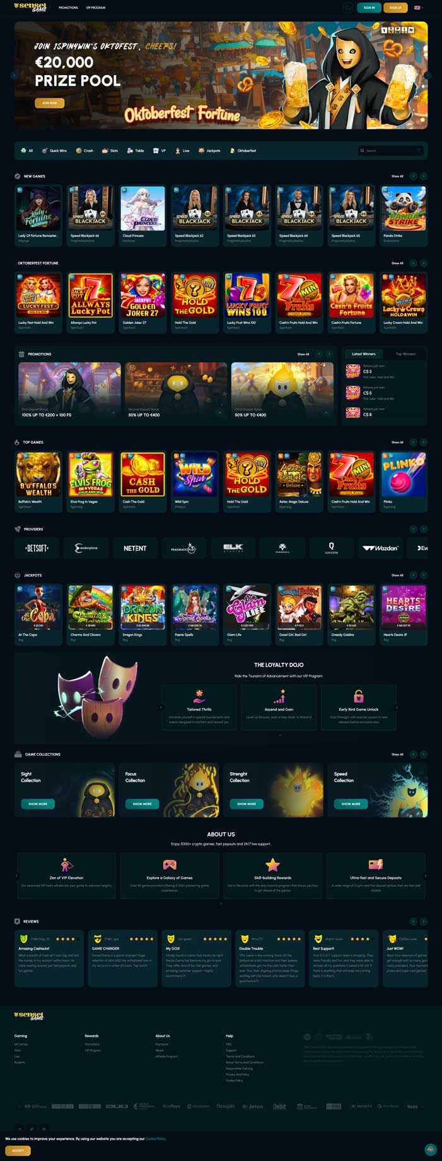Screen dimensions: 442x1161
Task: Show next Providers with right chevron
Action: tap(424, 529)
